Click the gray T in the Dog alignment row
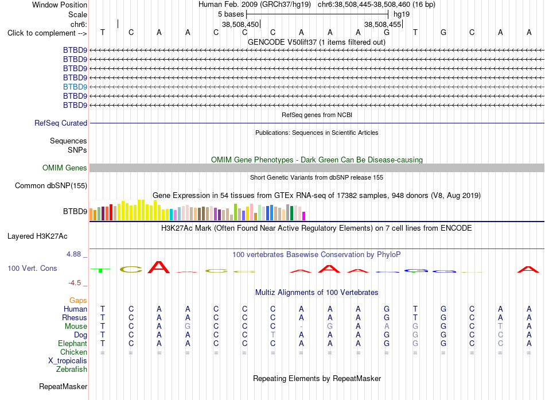The height and width of the screenshot is (400, 545). pos(273,335)
